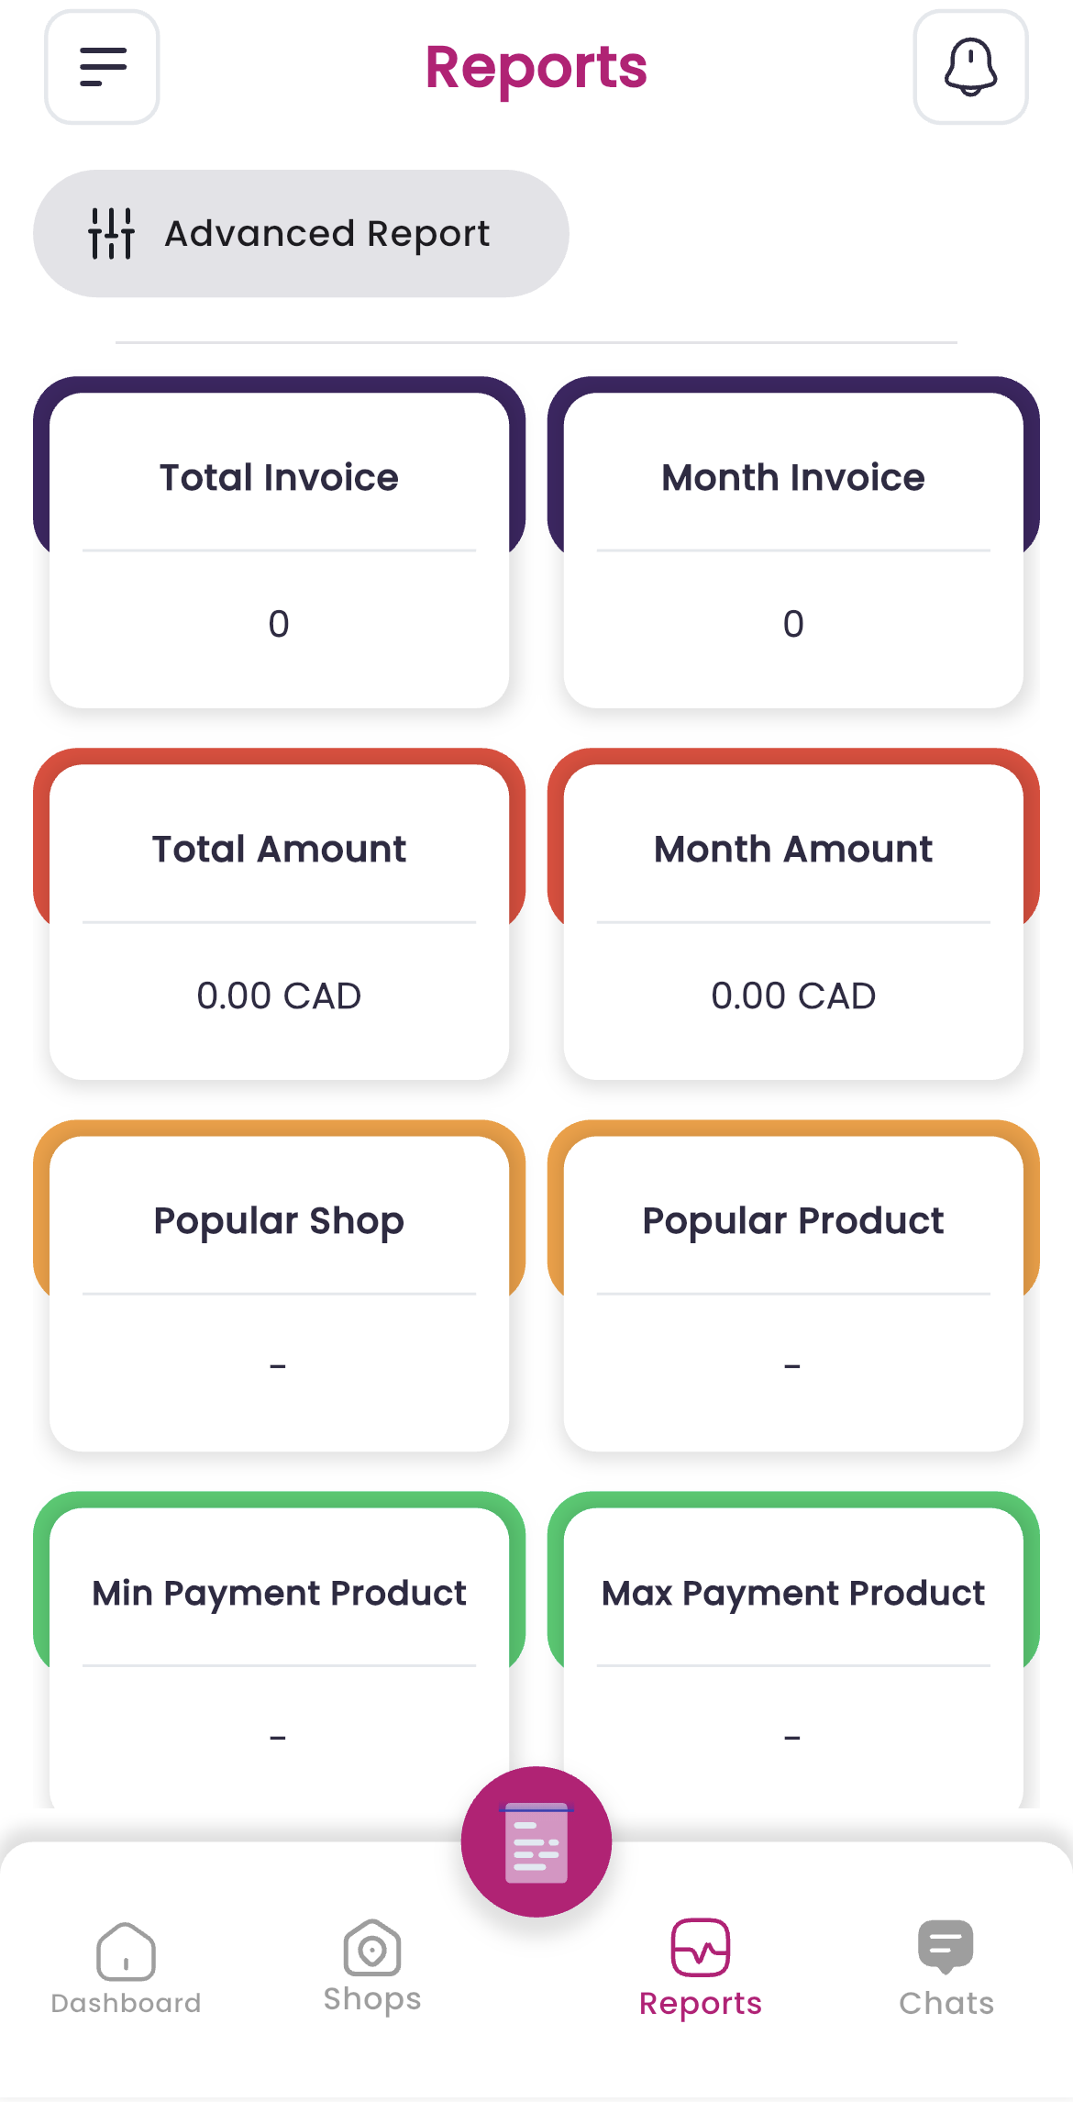Open the Total Invoice card
Screen dimensions: 1073x2102
(x=279, y=549)
